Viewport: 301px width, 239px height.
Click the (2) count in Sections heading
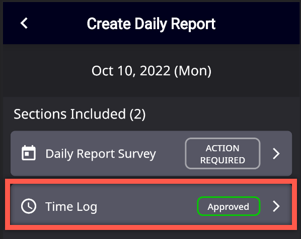pyautogui.click(x=137, y=114)
